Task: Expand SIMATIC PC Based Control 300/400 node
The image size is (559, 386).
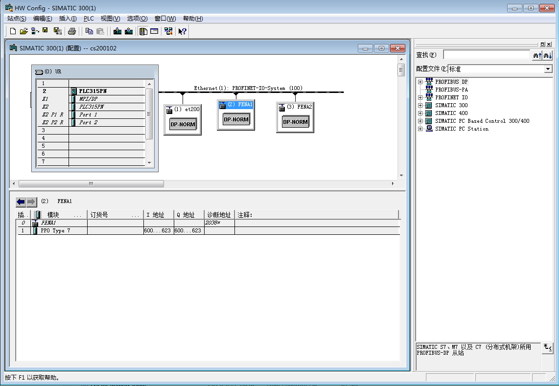Action: (420, 121)
